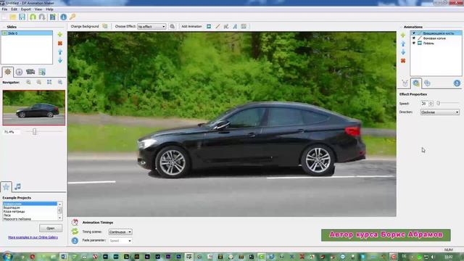Image resolution: width=464 pixels, height=261 pixels.
Task: Click the help icon beside Fade parameter
Action: point(75,241)
